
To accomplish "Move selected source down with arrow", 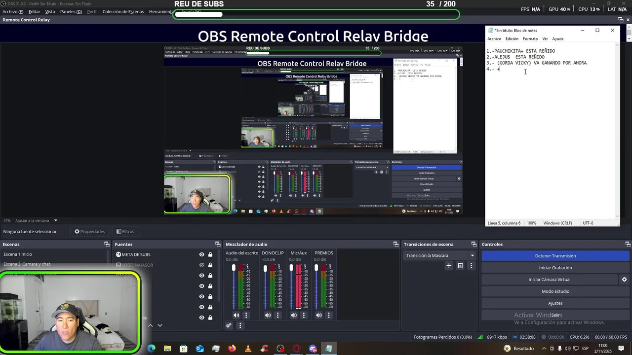I will tap(159, 325).
